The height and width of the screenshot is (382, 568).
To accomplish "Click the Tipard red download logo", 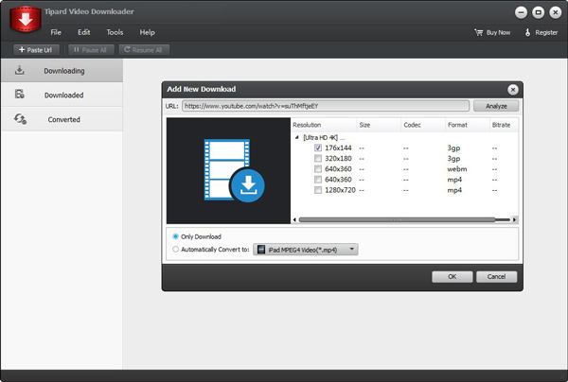I will click(x=26, y=19).
